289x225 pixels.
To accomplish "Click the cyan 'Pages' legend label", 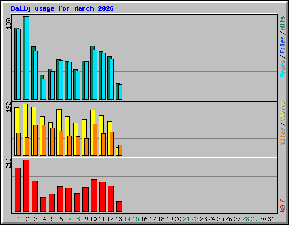I will (x=283, y=69).
